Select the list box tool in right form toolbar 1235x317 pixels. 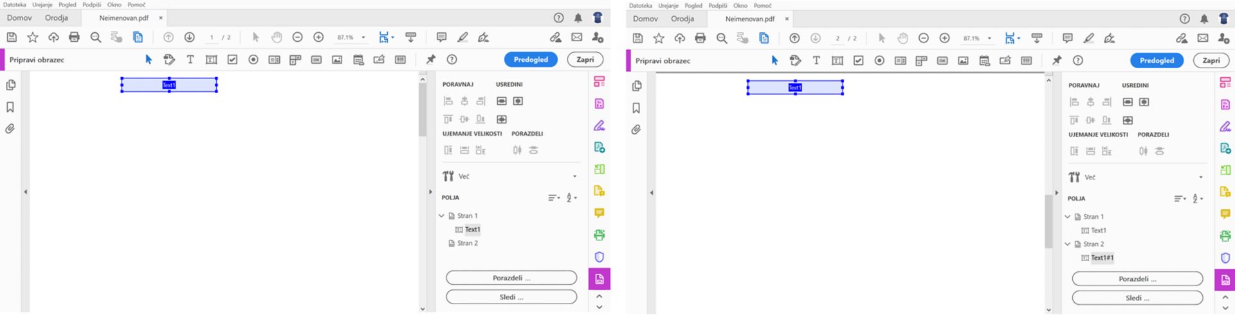point(901,60)
